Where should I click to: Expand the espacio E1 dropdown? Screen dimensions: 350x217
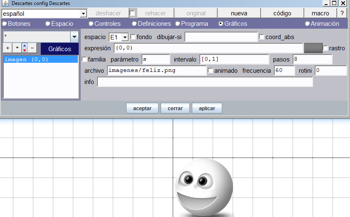124,37
